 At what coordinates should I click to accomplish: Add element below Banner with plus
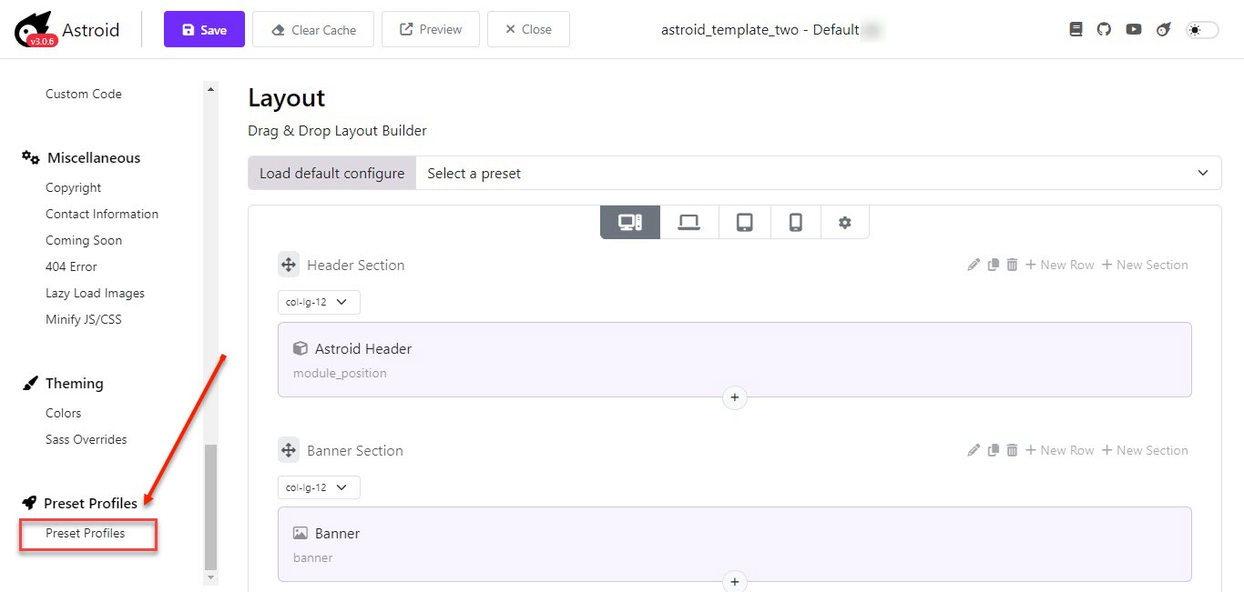(735, 580)
